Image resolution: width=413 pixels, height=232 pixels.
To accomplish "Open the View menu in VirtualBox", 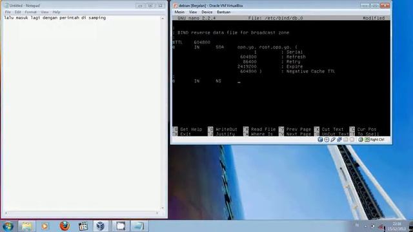I will (193, 12).
